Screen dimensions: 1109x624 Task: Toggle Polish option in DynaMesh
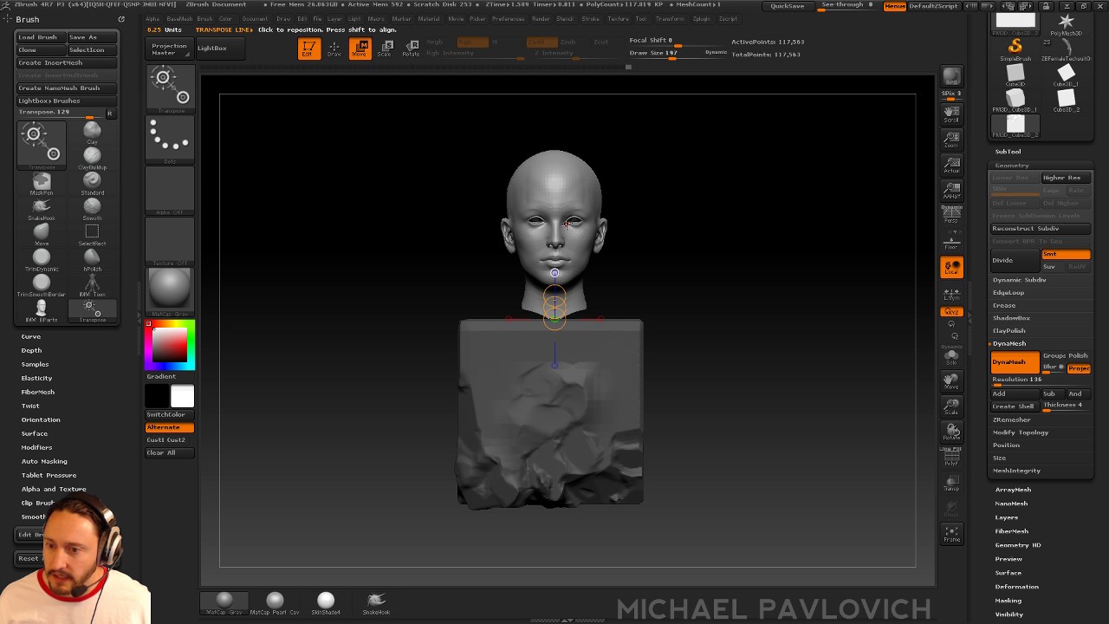[1078, 355]
